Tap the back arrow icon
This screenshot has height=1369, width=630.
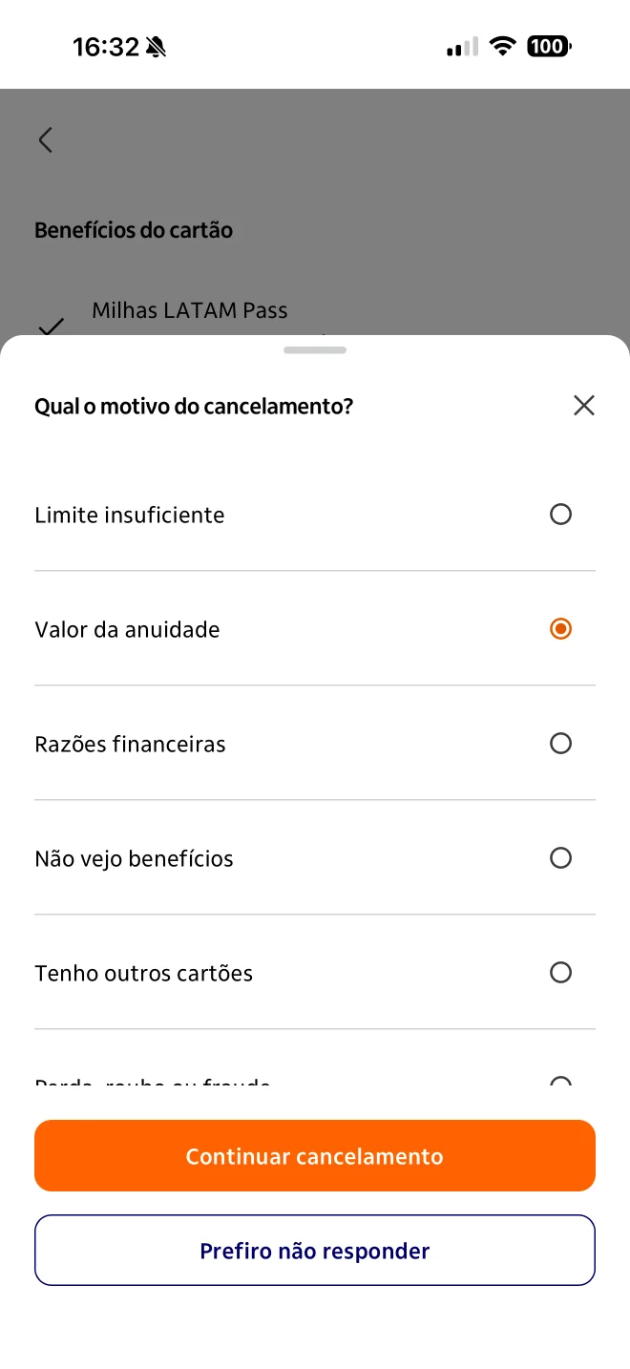[45, 140]
